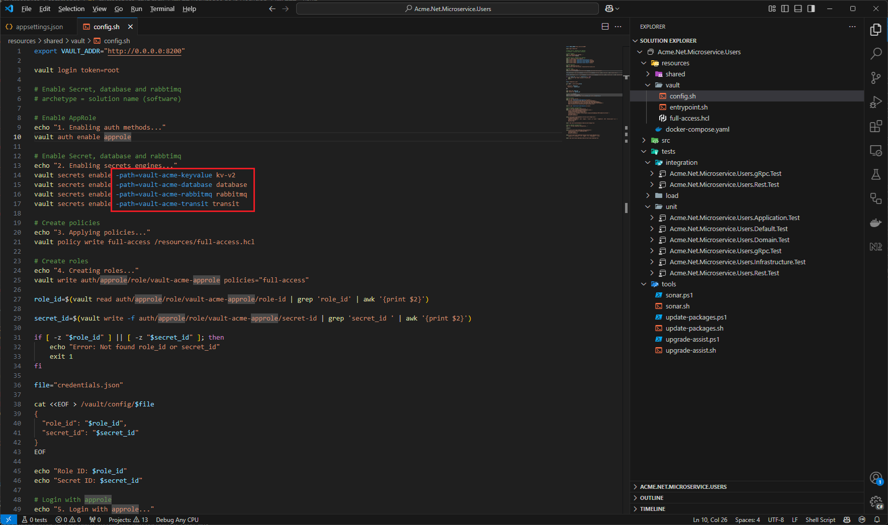Open the Selection menu

click(x=71, y=9)
